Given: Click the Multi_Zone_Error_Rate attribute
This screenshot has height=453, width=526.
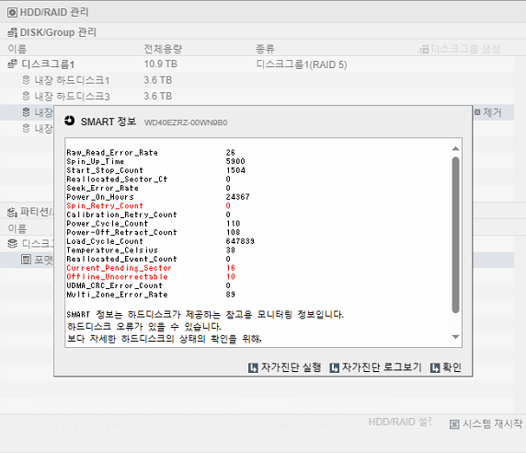Looking at the screenshot, I should coord(117,295).
